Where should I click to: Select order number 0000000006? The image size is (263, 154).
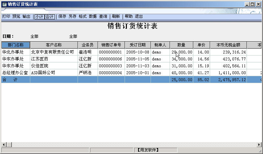[x=111, y=59]
